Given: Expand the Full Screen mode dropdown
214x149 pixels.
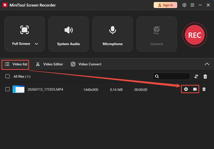Looking at the screenshot, I should (x=36, y=44).
